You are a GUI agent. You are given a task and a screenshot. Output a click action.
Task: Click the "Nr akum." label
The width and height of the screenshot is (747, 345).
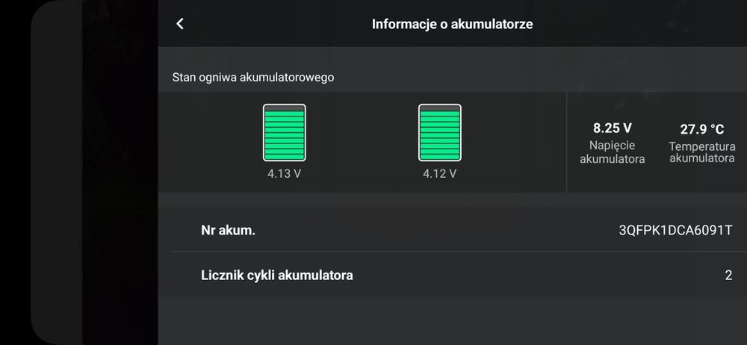point(228,231)
